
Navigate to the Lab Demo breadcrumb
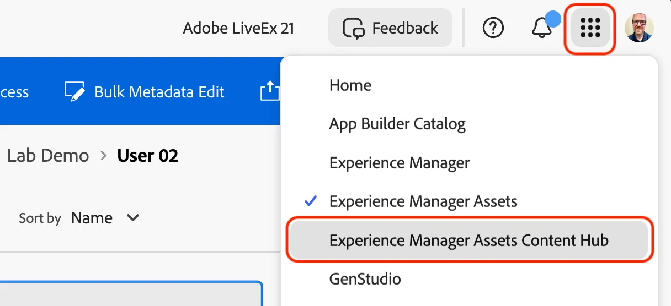(x=48, y=156)
